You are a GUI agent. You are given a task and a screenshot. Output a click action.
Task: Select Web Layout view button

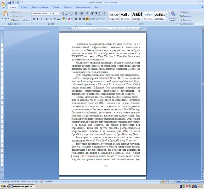168,181
